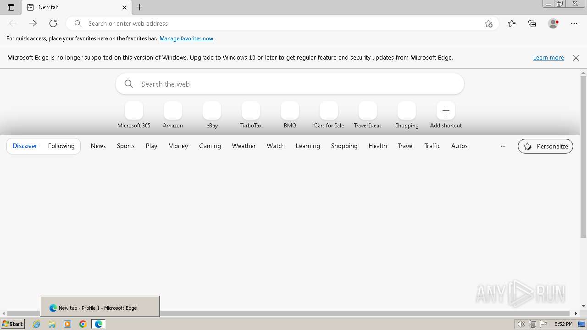Open the News category
587x330 pixels.
click(98, 146)
